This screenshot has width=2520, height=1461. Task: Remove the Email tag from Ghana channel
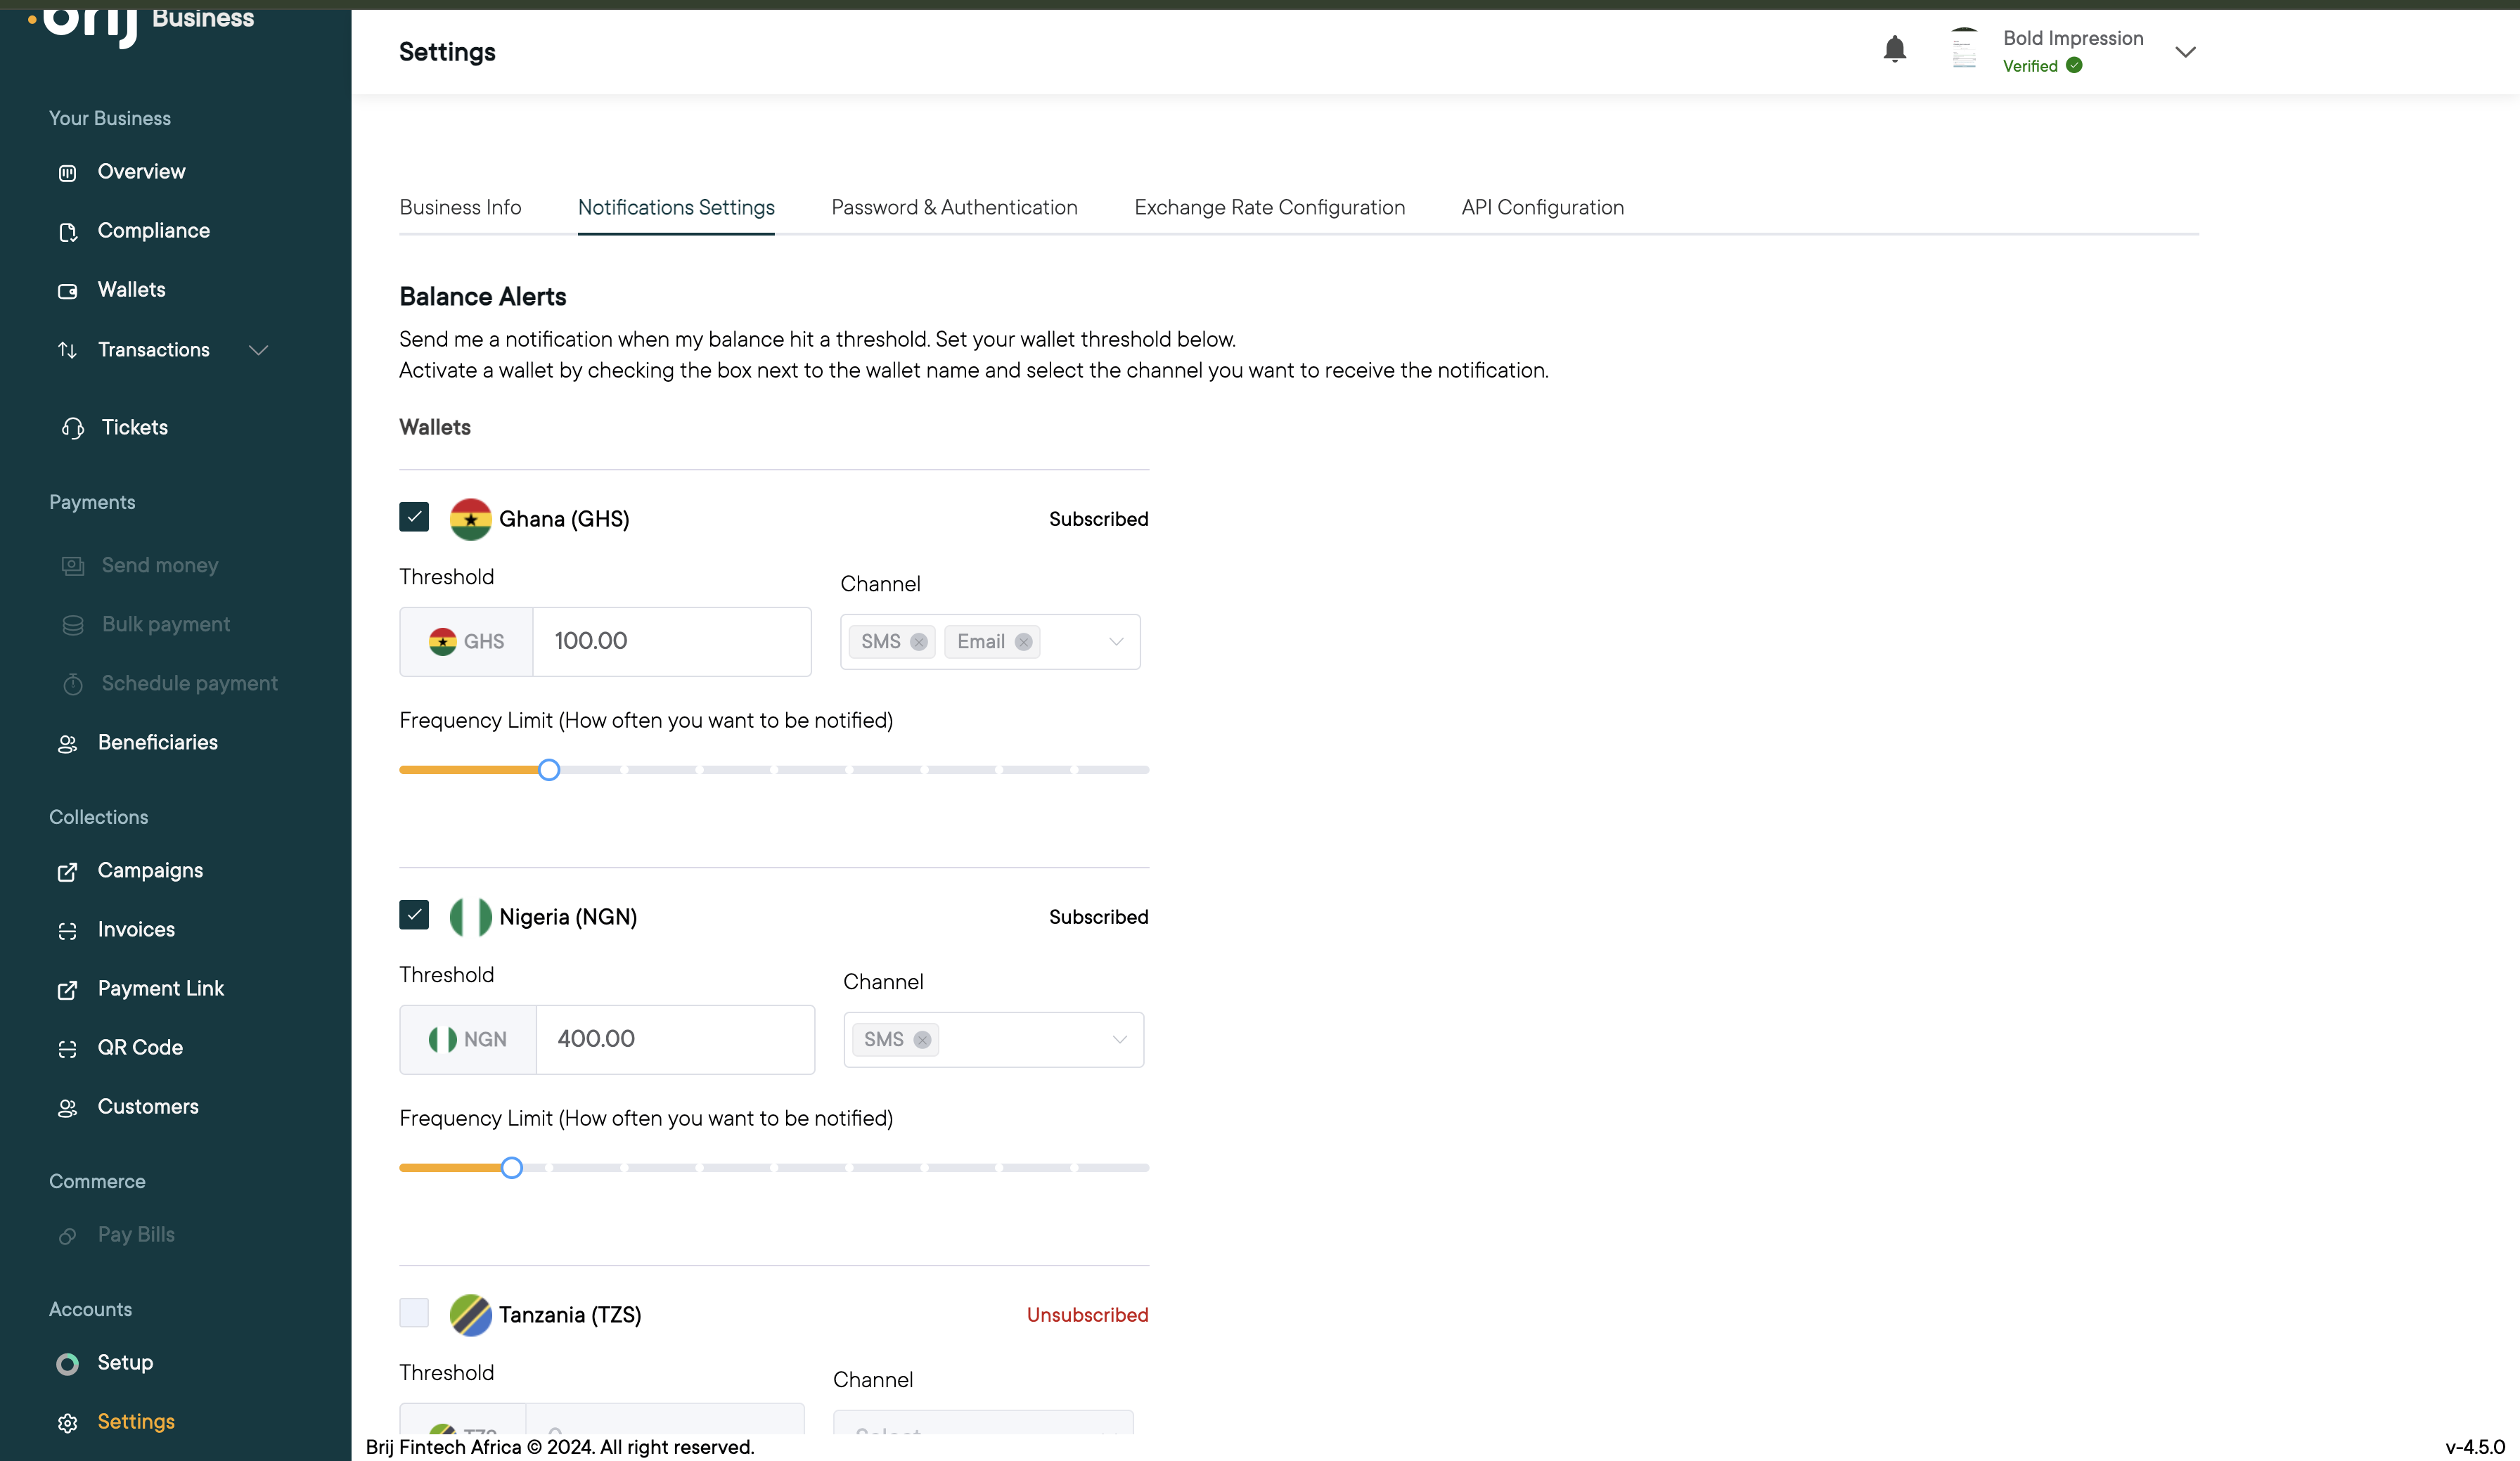point(1023,642)
